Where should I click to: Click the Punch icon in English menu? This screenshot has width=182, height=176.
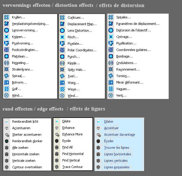[62, 57]
